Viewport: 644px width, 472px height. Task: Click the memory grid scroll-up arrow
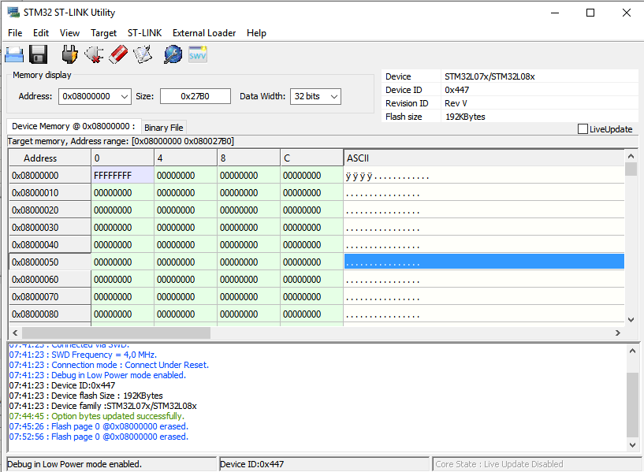631,156
